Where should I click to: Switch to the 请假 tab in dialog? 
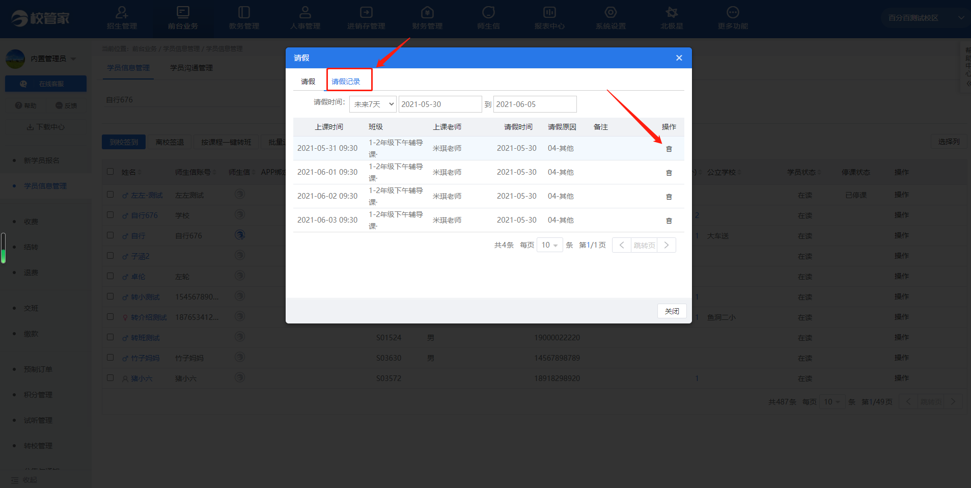coord(308,82)
